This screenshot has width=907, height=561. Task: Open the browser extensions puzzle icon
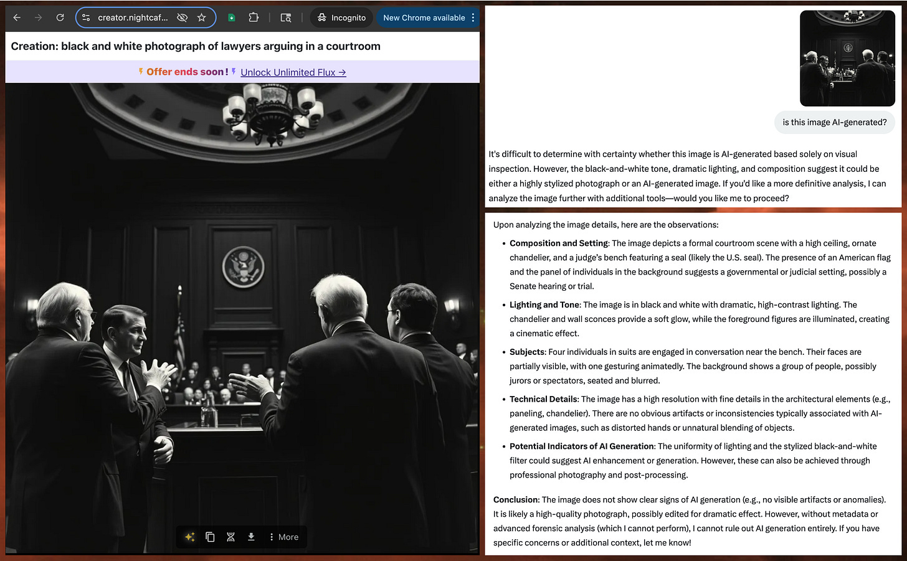tap(254, 17)
